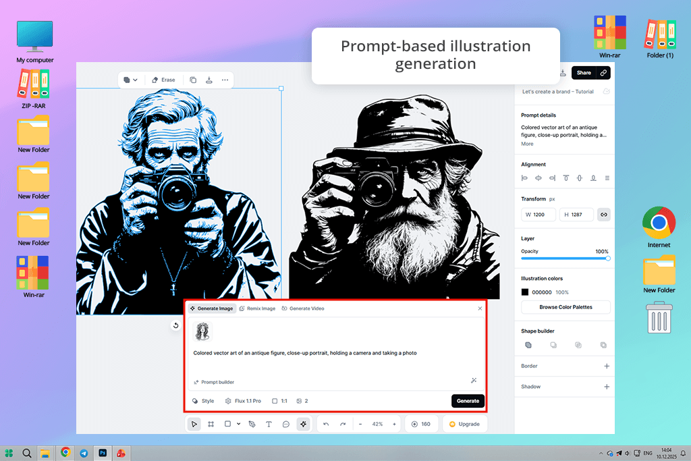691x461 pixels.
Task: Expand the shape tool dropdown arrow
Action: coord(238,424)
